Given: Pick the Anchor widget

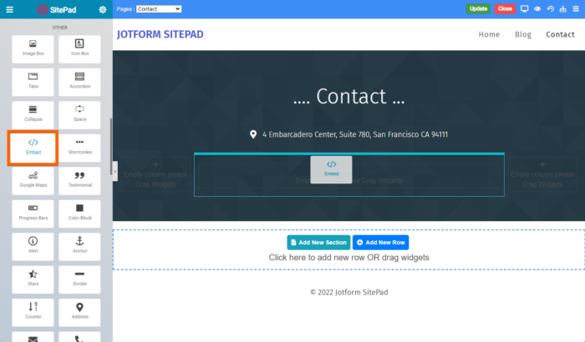Looking at the screenshot, I should point(79,247).
